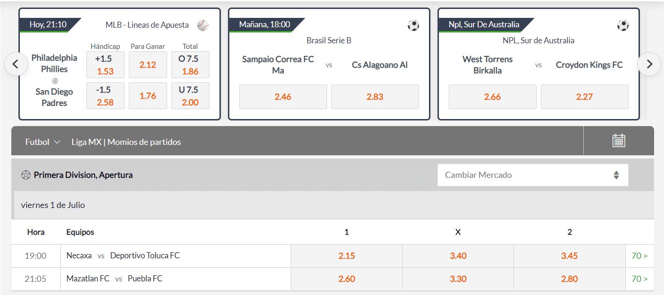Select Puebla FC away win at 2.80
664x295 pixels.
[x=569, y=279]
